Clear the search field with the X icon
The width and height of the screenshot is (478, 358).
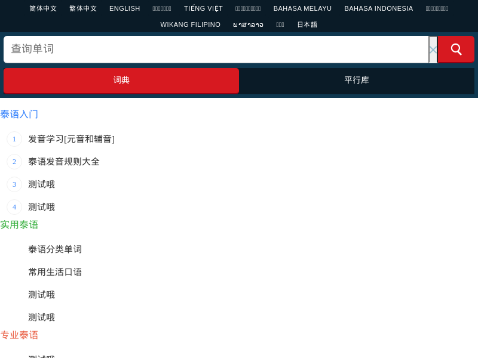pyautogui.click(x=433, y=50)
